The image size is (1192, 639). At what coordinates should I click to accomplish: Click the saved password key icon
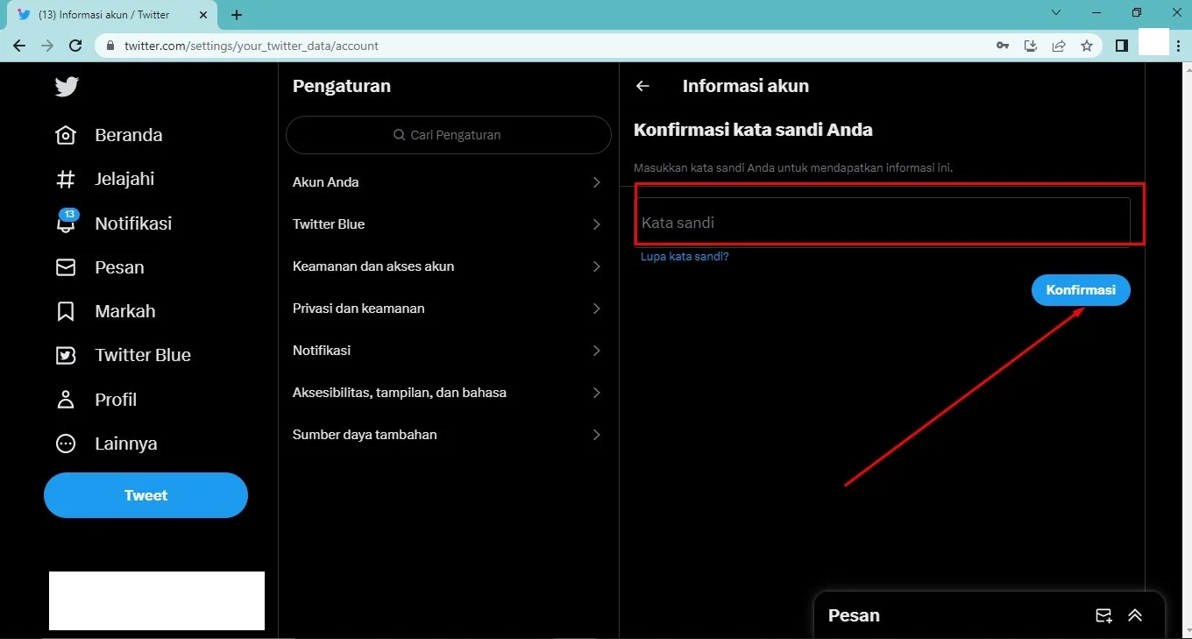point(1003,46)
